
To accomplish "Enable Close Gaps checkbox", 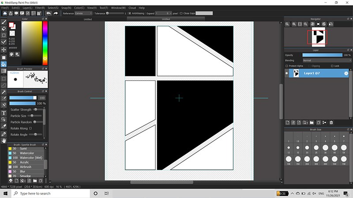I will (x=181, y=13).
